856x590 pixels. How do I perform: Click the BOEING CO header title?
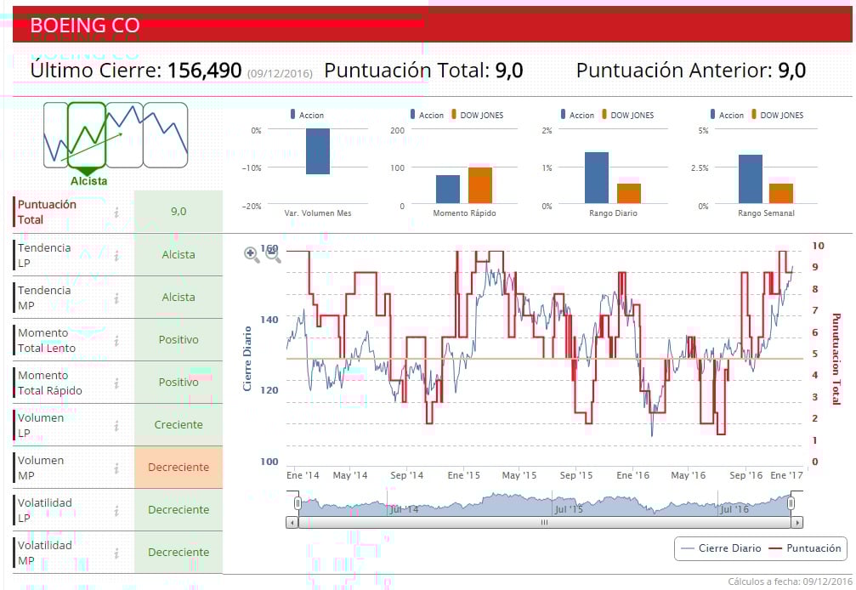click(85, 26)
